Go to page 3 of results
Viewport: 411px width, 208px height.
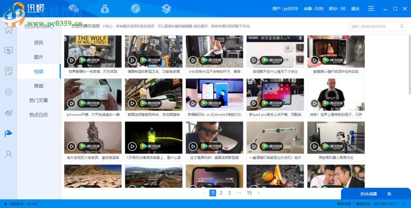[x=229, y=193]
